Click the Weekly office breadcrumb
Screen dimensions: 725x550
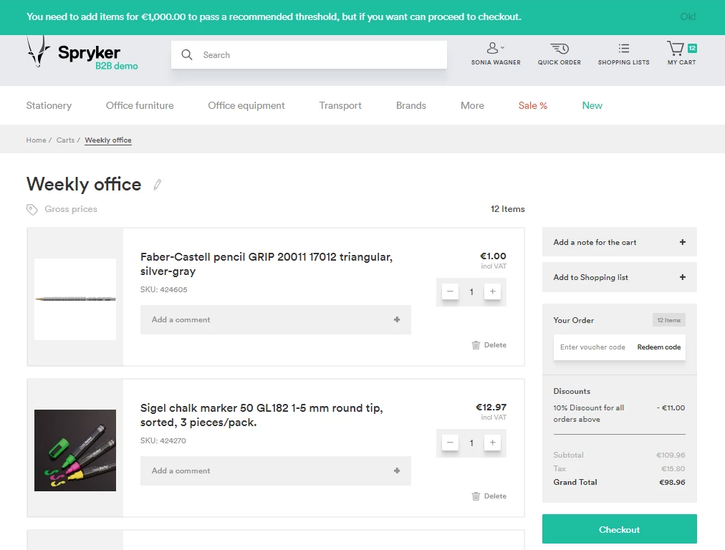point(108,140)
